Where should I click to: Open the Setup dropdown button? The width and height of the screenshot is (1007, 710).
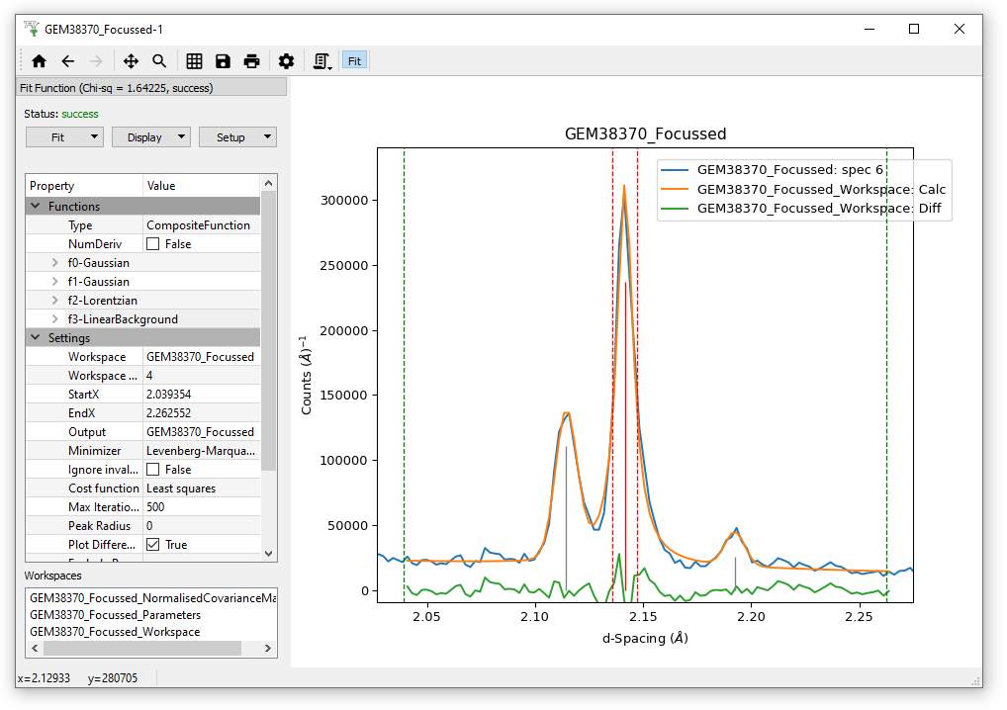click(237, 137)
